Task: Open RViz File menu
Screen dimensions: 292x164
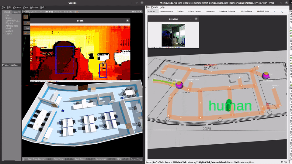Action: (148, 7)
